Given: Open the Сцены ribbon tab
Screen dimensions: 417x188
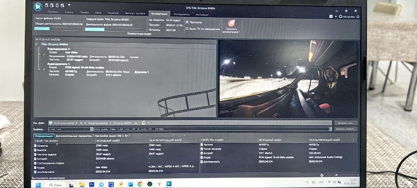Looking at the screenshot, I should point(69,13).
